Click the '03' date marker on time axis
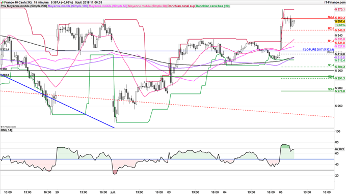 point(169,192)
